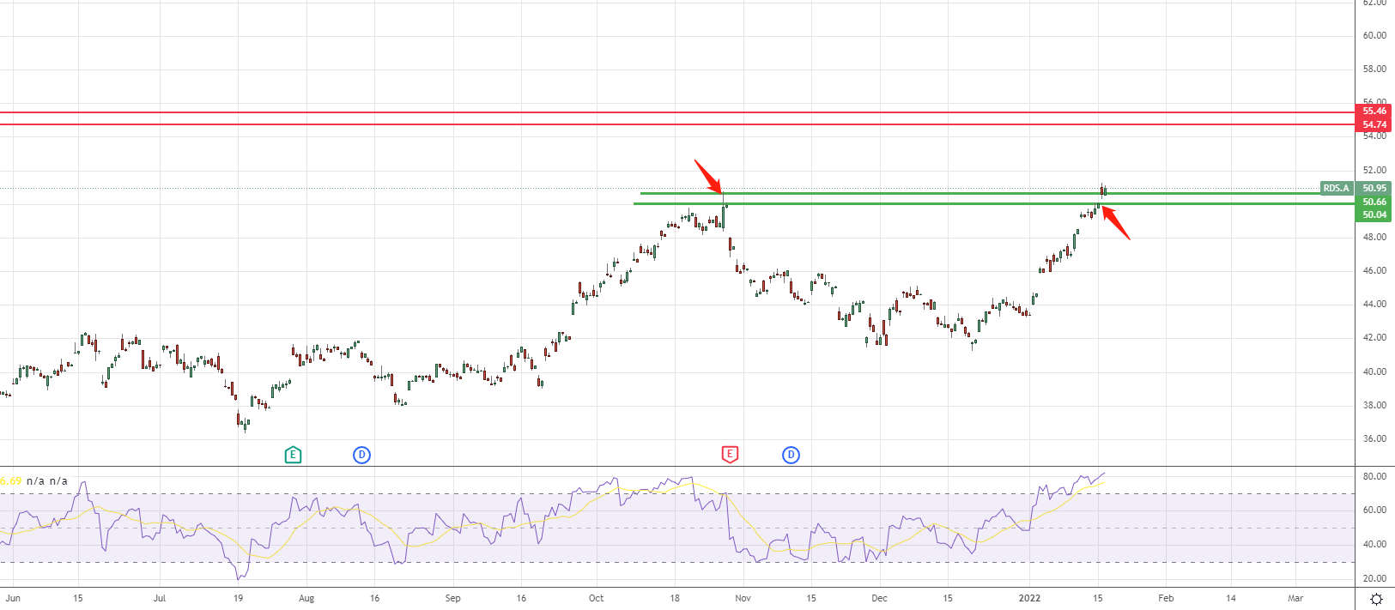1395x610 pixels.
Task: Click the green earnings E marker
Action: [293, 455]
